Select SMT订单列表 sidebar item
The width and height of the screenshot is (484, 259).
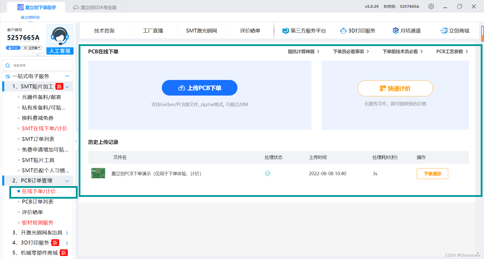38,139
